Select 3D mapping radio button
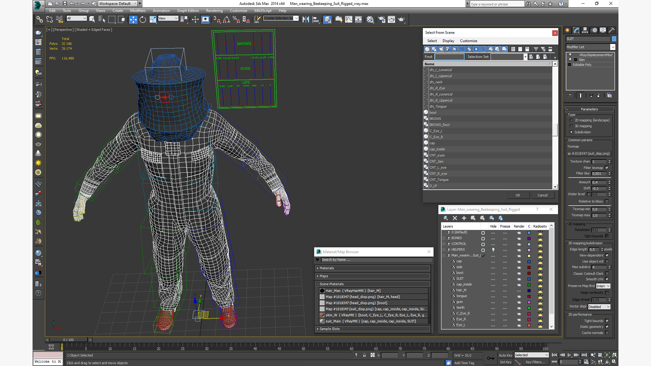651x366 pixels. point(571,126)
